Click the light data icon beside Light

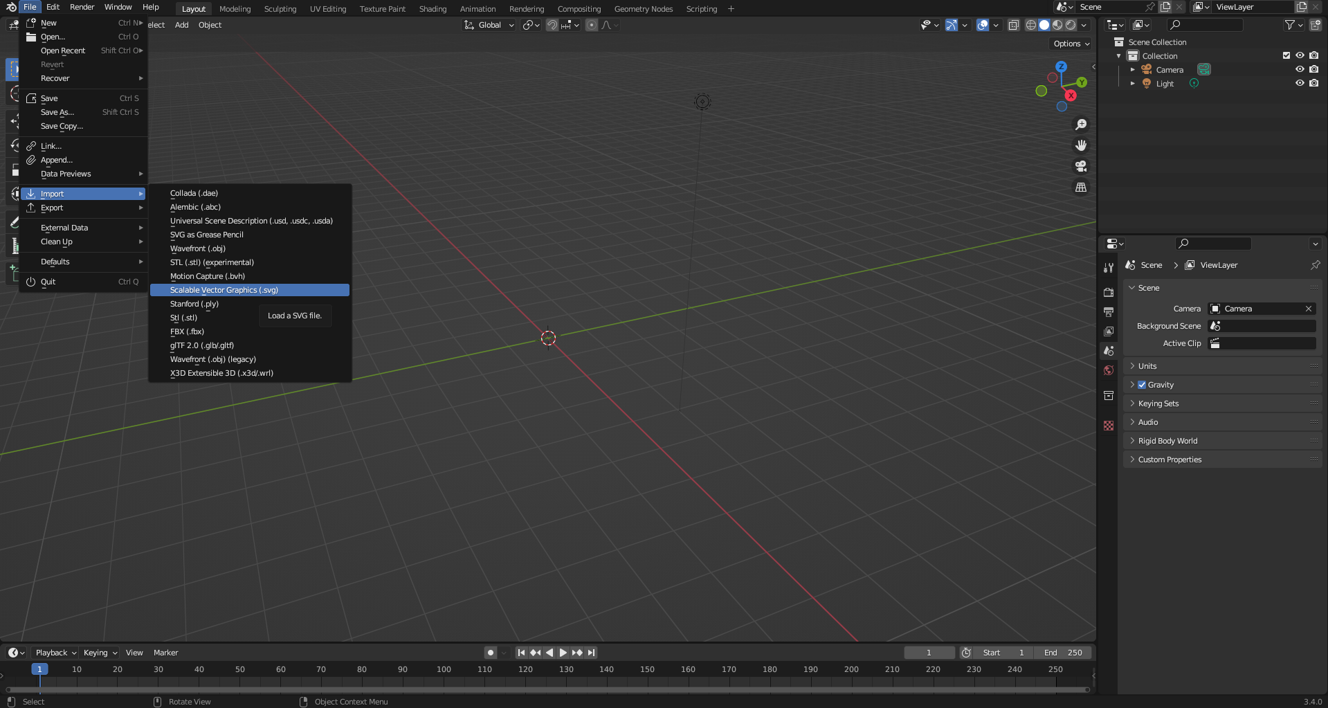point(1194,83)
